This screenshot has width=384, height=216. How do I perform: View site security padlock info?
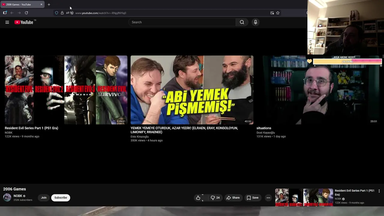(62, 13)
